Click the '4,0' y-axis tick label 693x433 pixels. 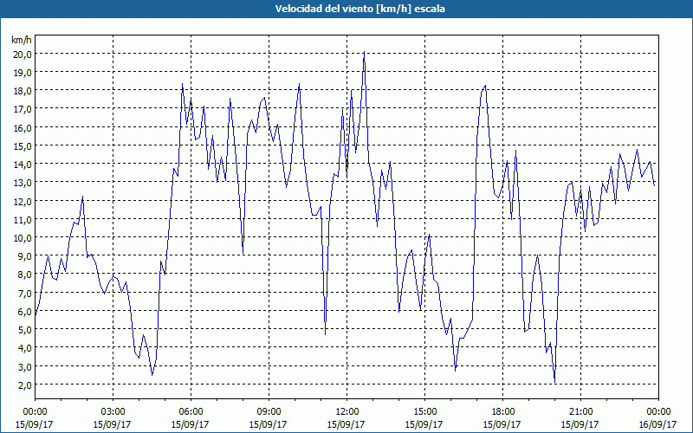24,348
